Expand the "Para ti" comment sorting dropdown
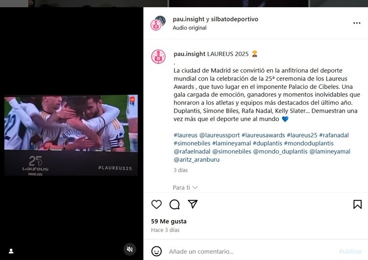Viewport: 368px width, 260px height. tap(185, 187)
